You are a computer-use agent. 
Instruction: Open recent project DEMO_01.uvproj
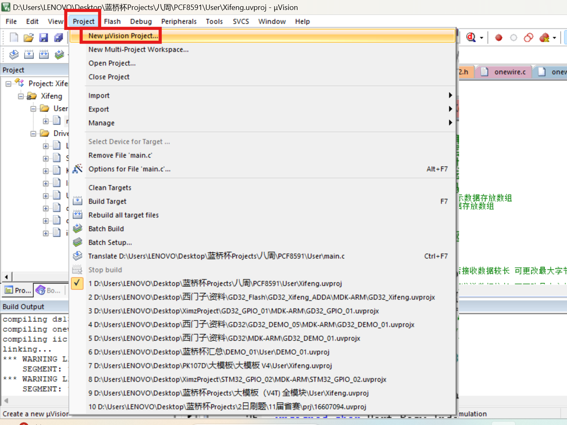[x=263, y=352]
